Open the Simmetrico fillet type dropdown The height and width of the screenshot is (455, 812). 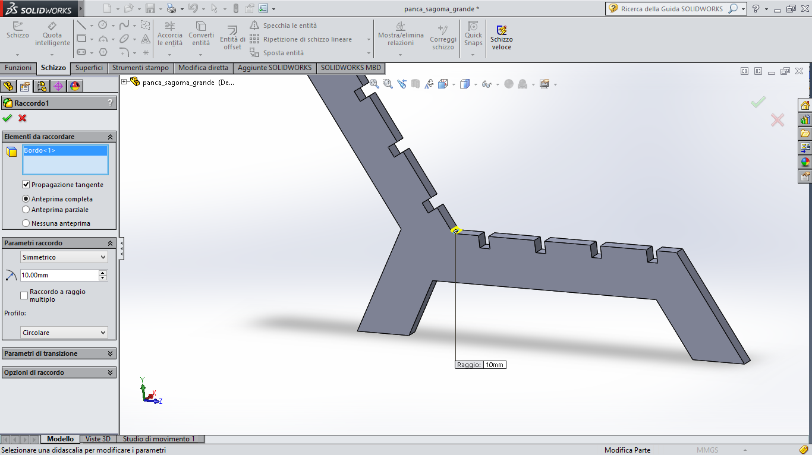tap(64, 257)
